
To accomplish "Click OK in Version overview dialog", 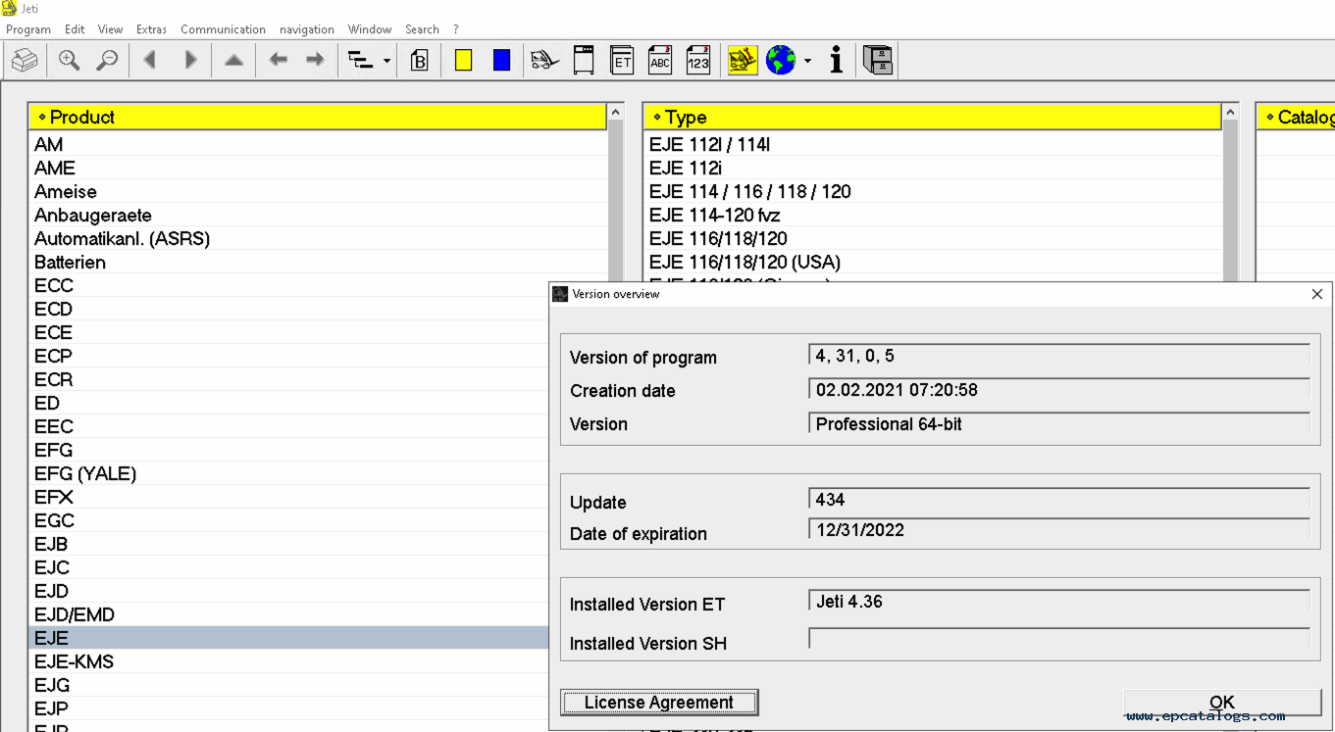I will pos(1222,703).
